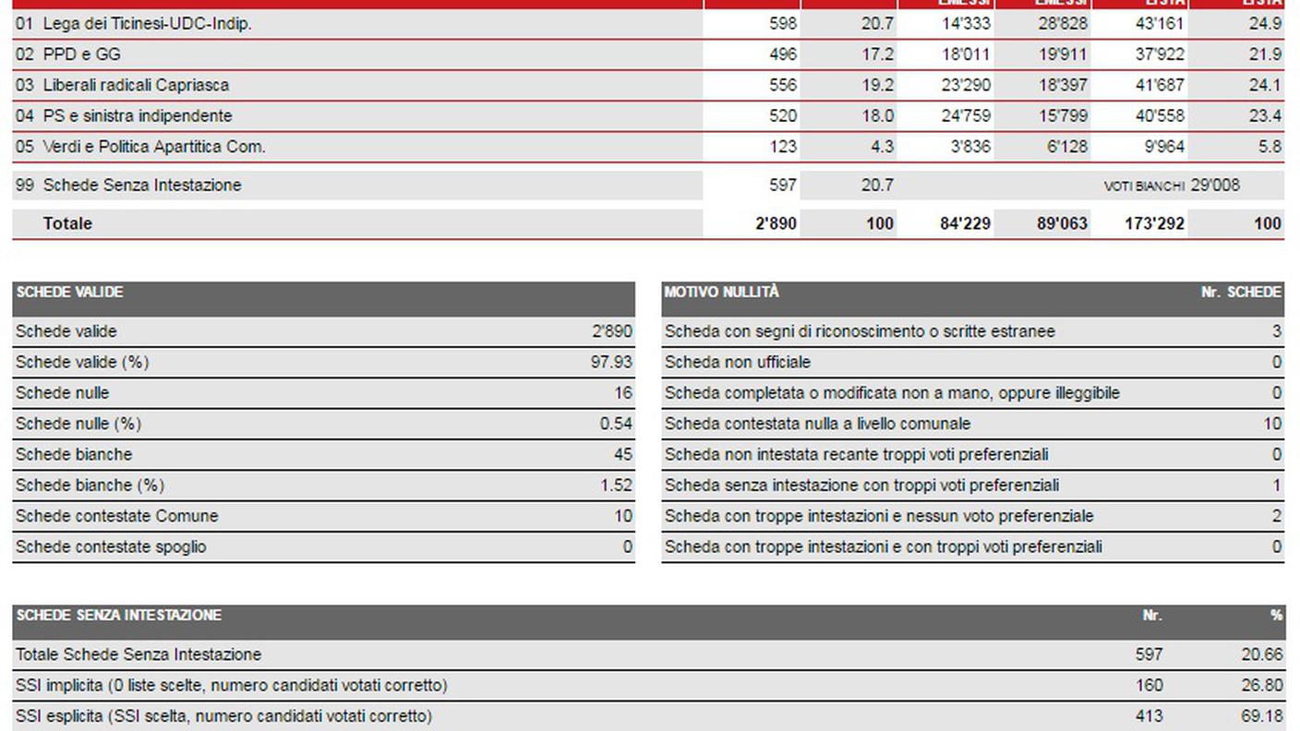Select the 'SSI implicita' row label
The width and height of the screenshot is (1300, 731).
tap(232, 686)
